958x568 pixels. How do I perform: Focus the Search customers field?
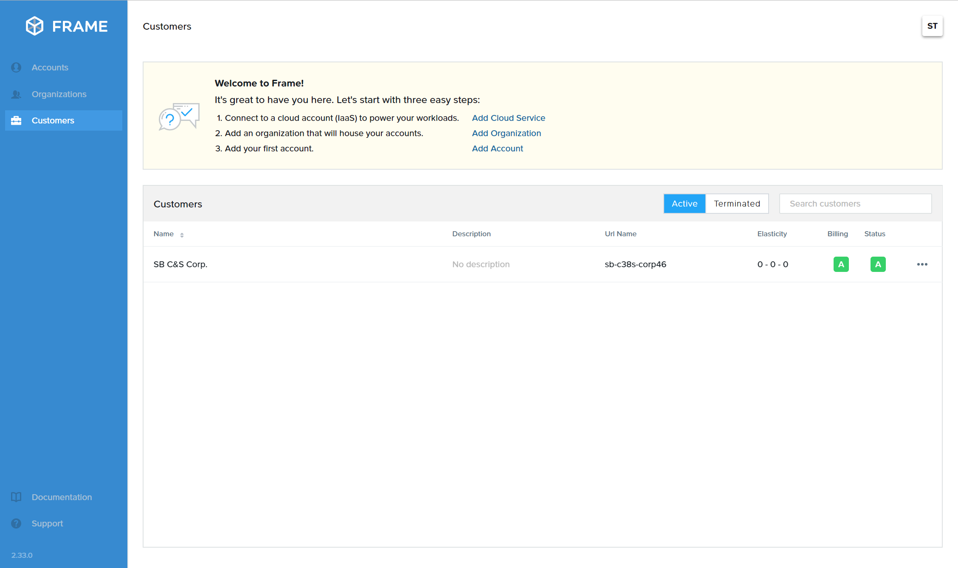click(855, 204)
